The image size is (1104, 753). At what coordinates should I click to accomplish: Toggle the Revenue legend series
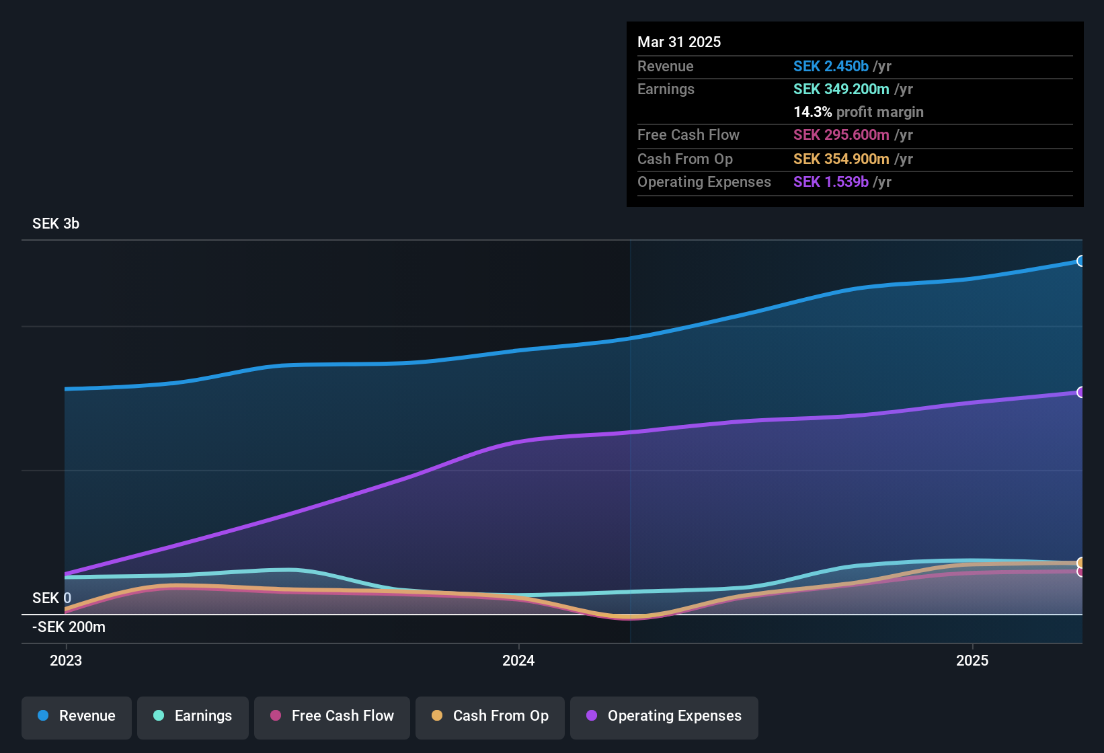click(77, 717)
